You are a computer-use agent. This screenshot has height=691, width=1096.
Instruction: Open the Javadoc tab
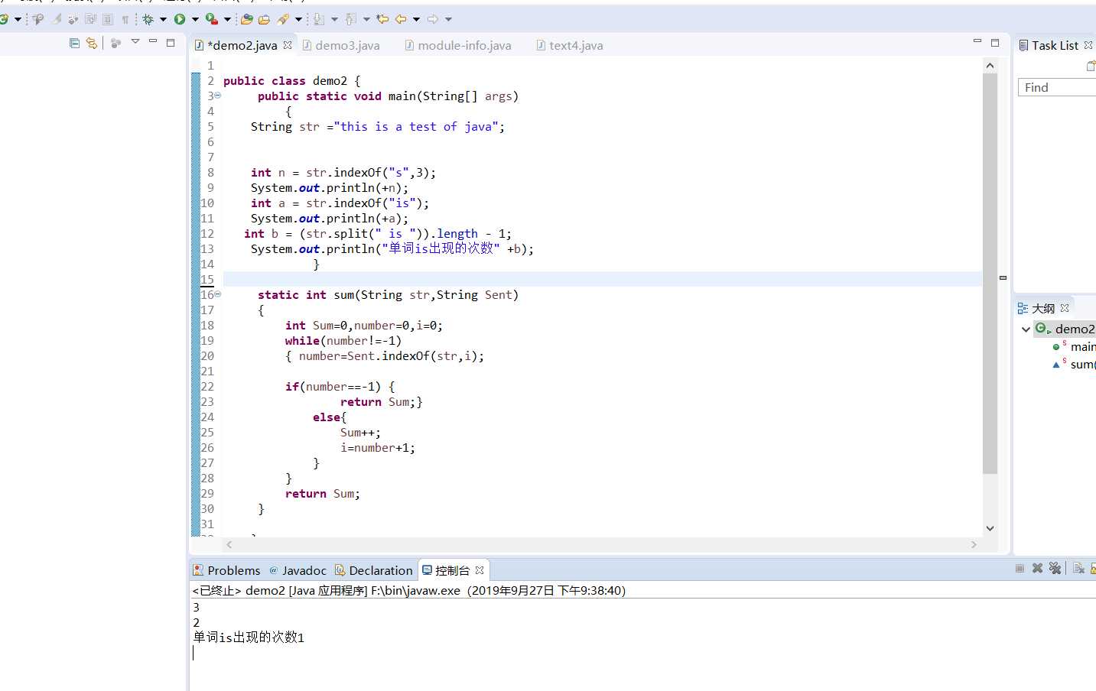(x=298, y=570)
